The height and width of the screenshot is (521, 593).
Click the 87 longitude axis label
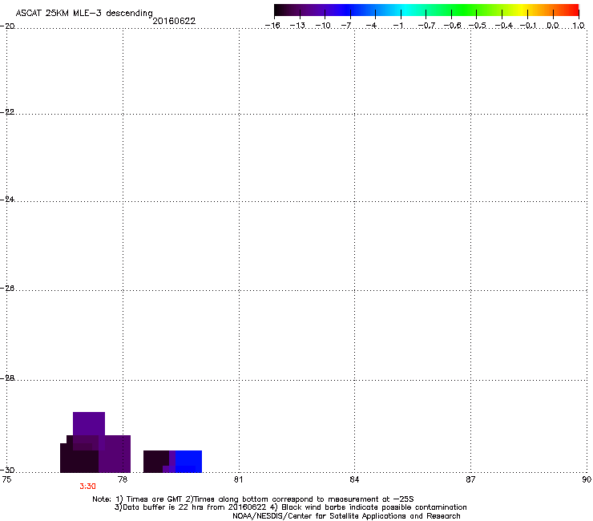click(x=470, y=479)
